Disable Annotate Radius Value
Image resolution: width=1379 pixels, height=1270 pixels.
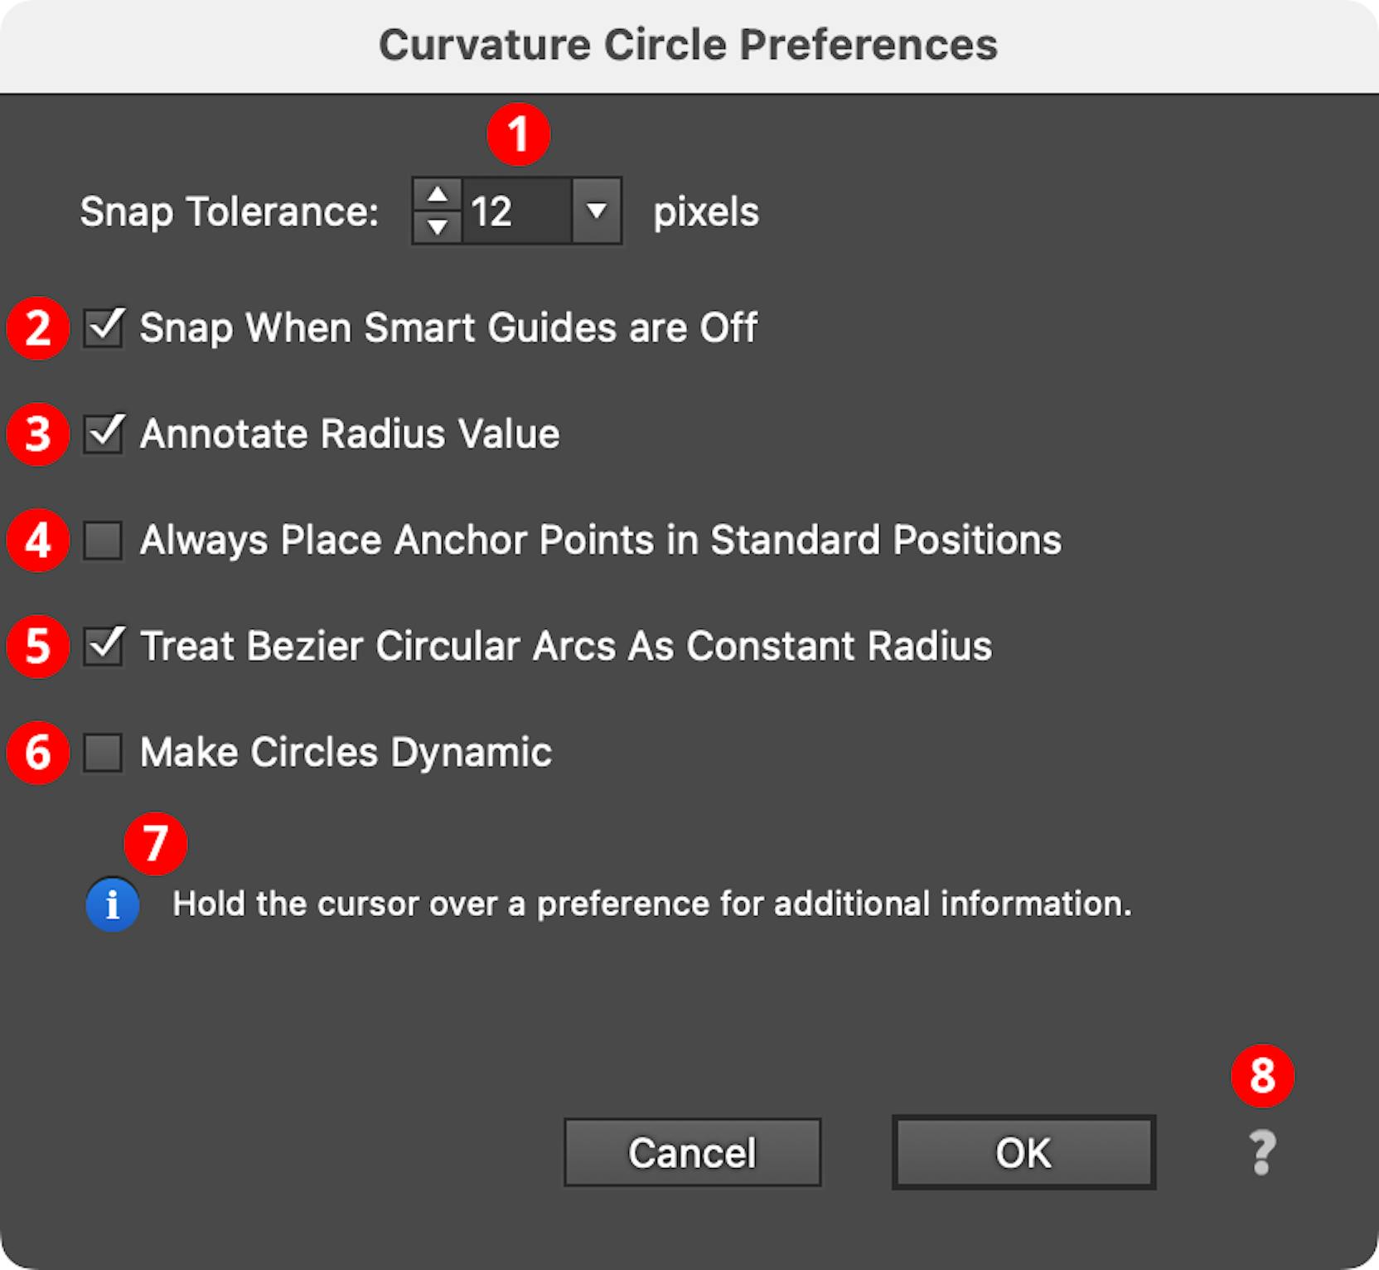(103, 433)
